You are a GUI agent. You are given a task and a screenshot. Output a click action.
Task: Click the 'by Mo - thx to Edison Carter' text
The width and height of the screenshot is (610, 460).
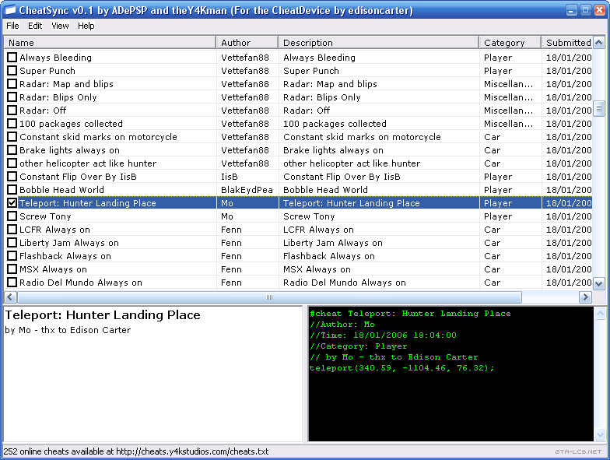(x=68, y=330)
